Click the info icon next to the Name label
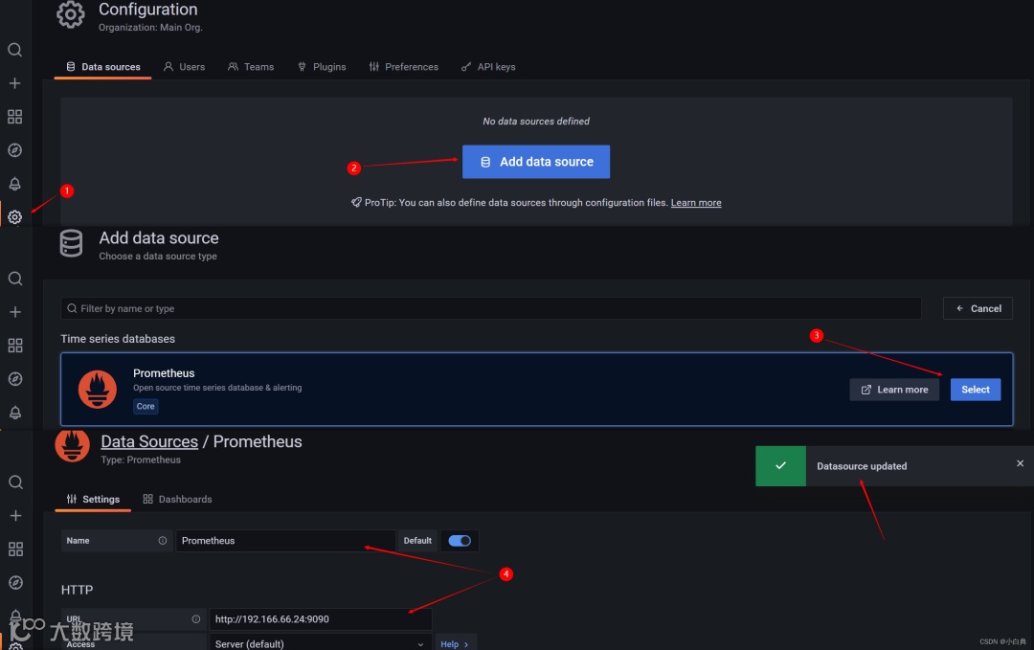Screen dimensions: 1034x650 click(x=162, y=541)
